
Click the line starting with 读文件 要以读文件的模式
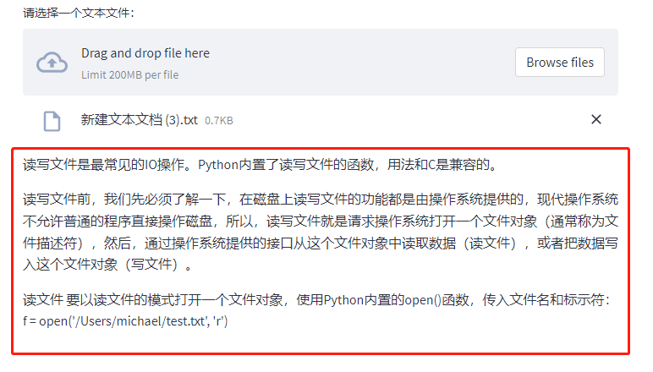tap(317, 299)
